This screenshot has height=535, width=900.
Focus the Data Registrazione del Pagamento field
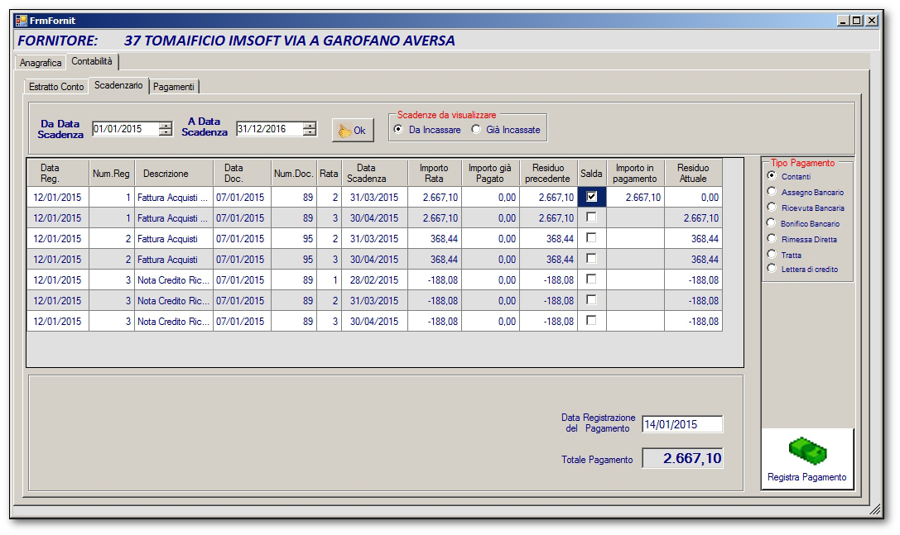(x=682, y=424)
